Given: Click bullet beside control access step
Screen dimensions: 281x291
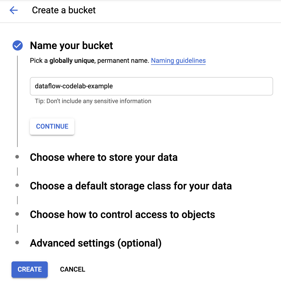Looking at the screenshot, I should 17,214.
